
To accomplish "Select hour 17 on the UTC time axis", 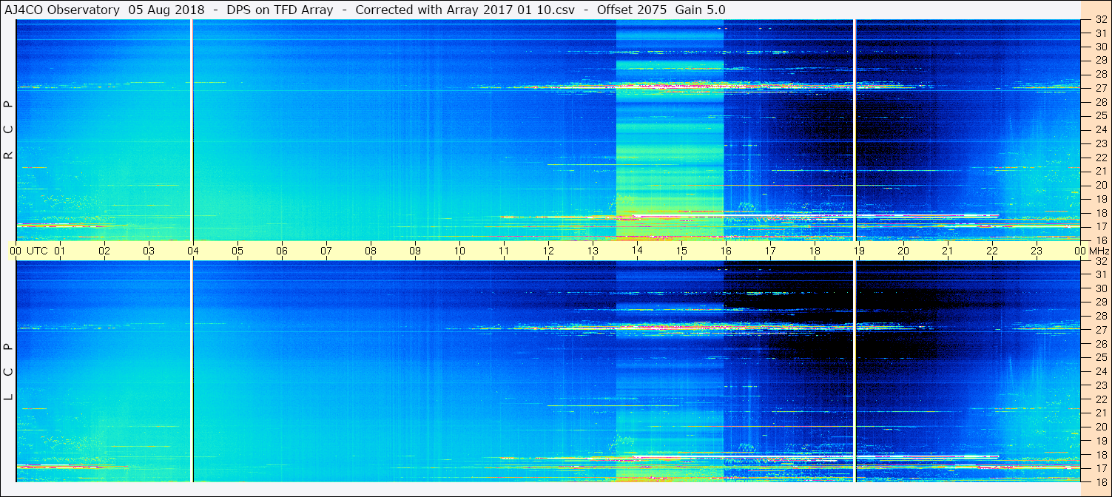I will [x=770, y=251].
